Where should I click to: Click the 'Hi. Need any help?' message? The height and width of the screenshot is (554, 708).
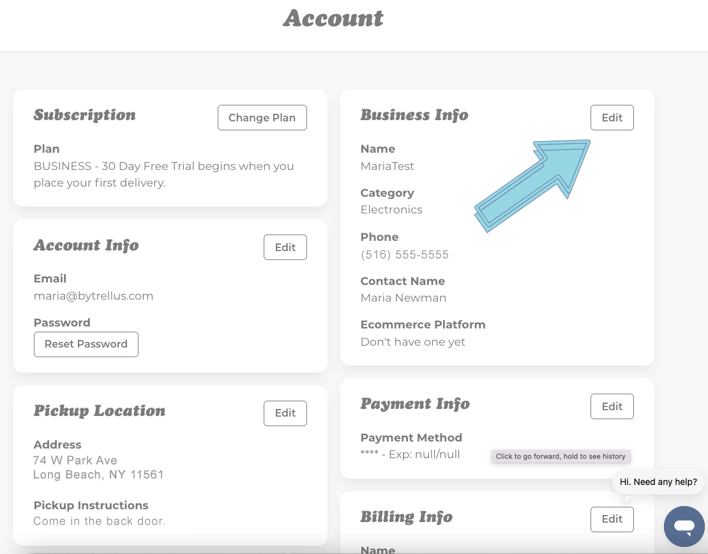tap(658, 482)
